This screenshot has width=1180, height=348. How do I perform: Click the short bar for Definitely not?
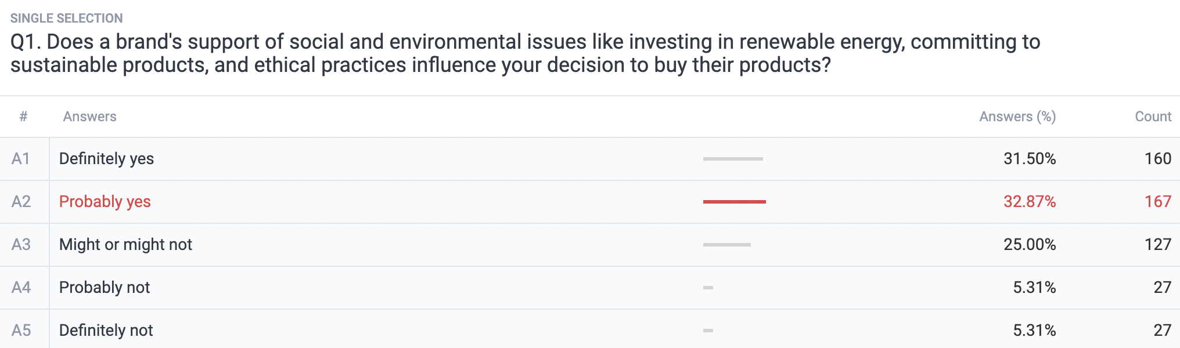[x=708, y=331]
